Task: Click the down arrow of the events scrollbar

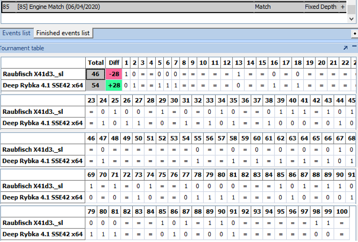Action: pos(352,19)
